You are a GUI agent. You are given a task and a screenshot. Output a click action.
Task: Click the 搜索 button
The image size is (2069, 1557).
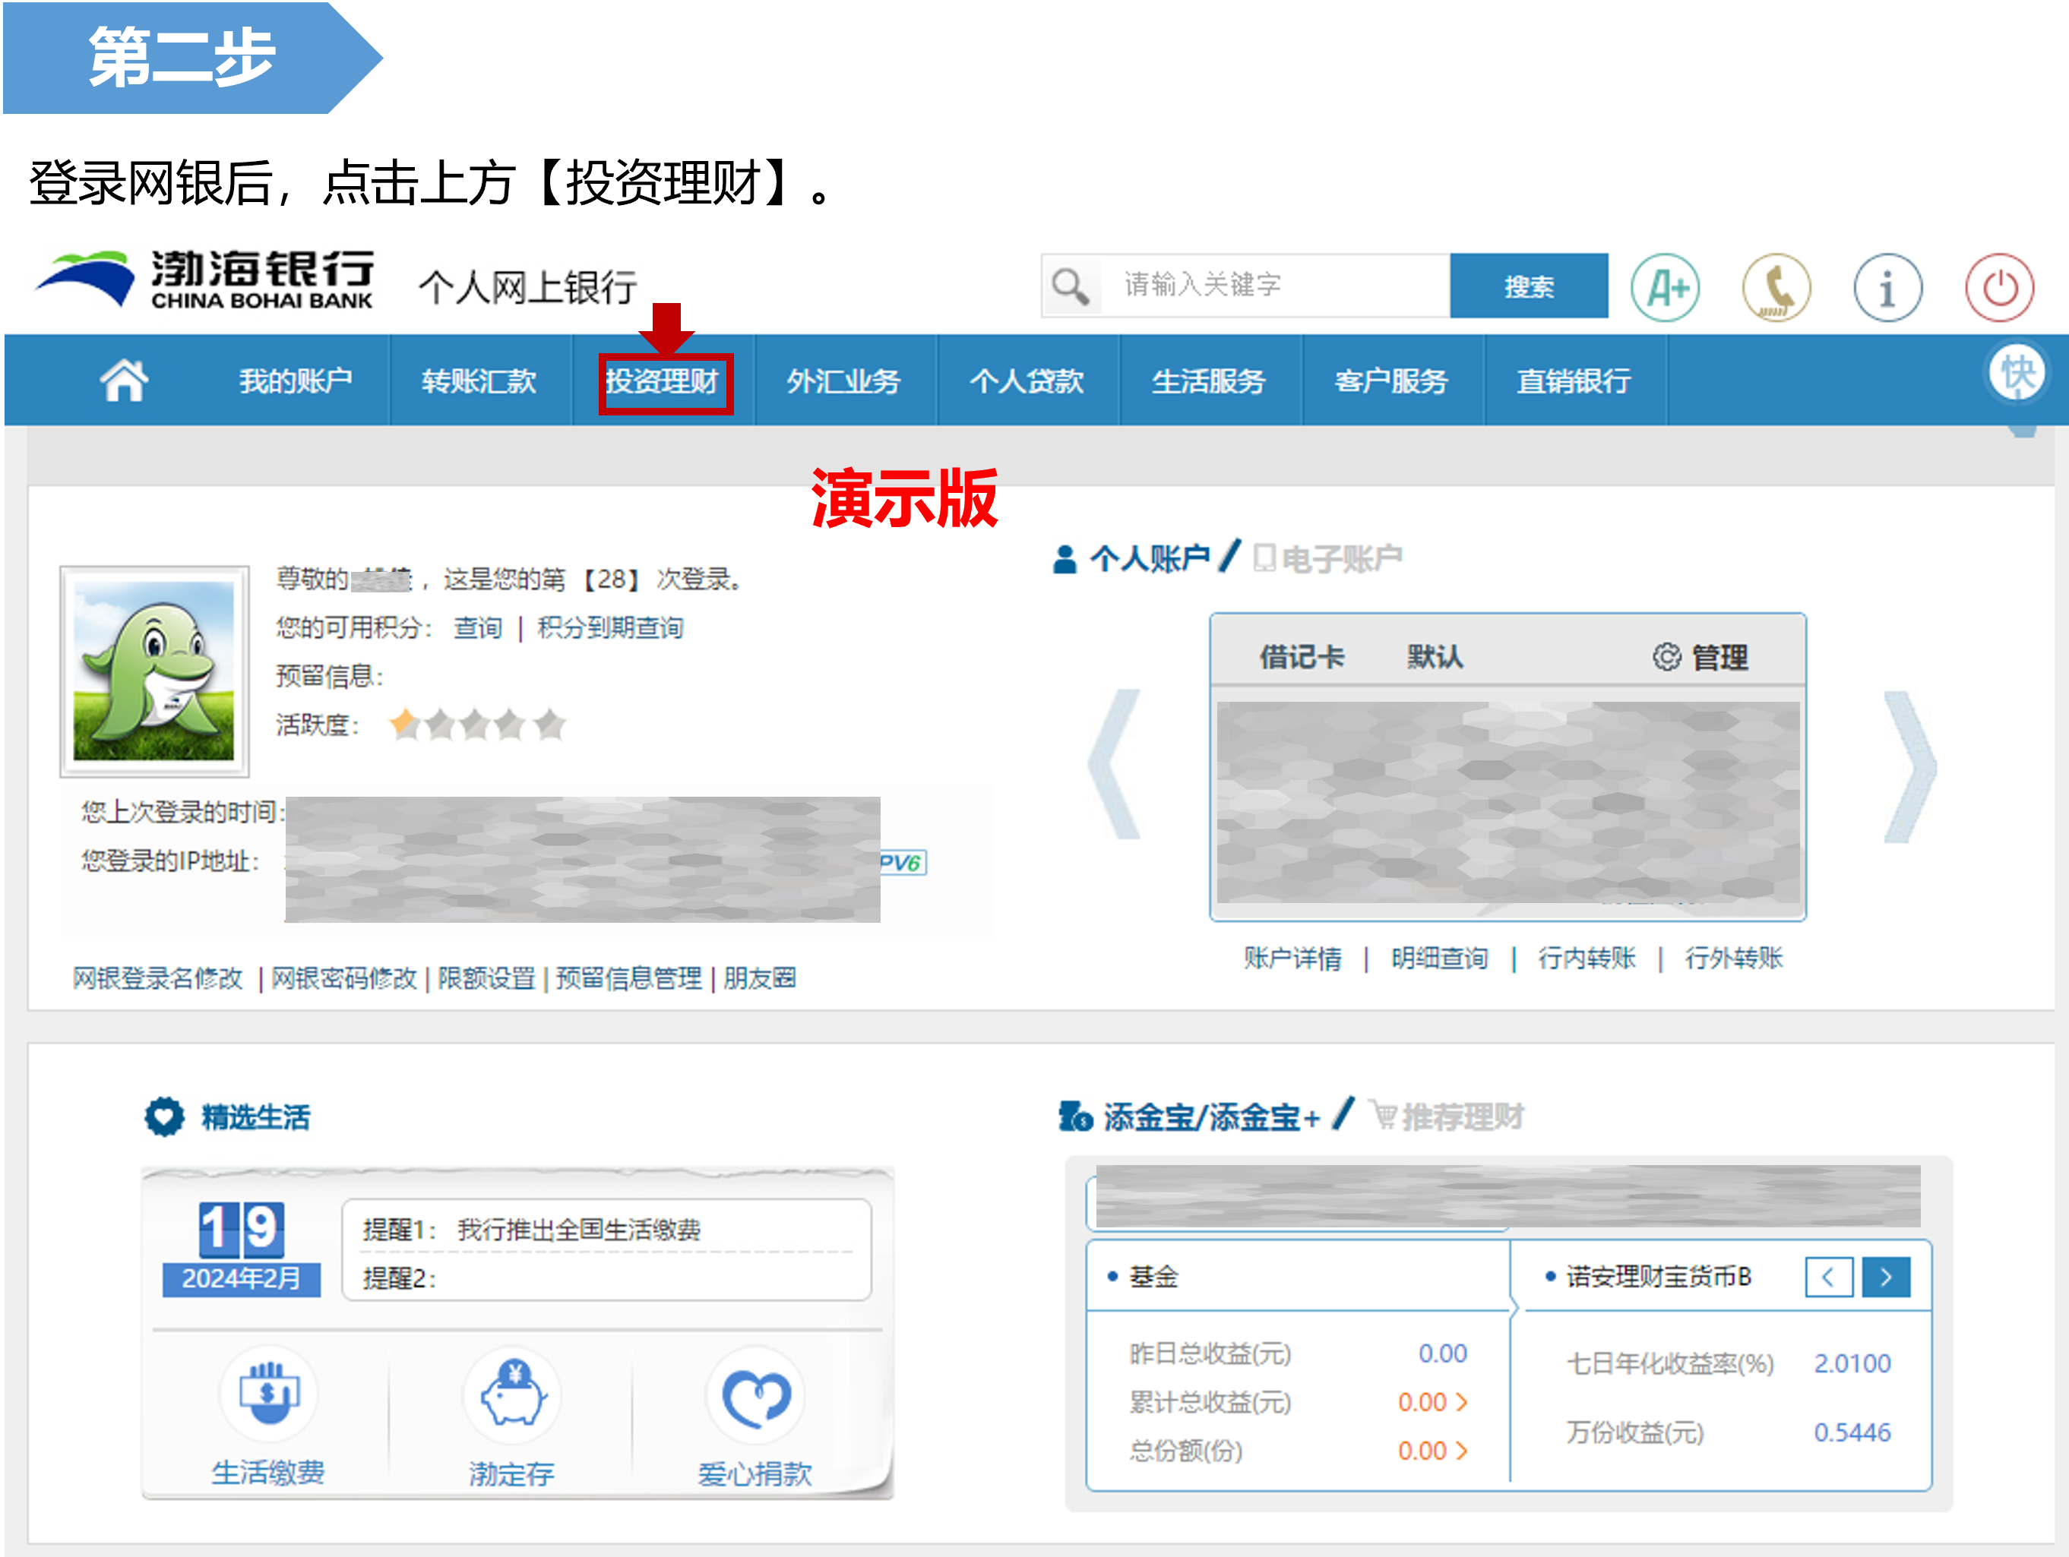click(1530, 286)
